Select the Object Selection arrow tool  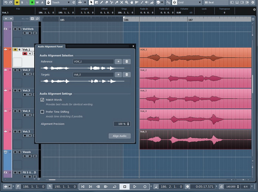(91, 3)
